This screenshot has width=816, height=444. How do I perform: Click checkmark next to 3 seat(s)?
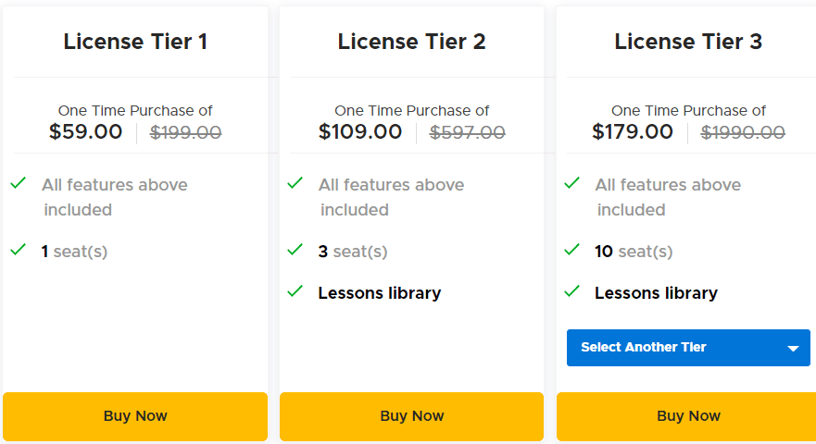[x=295, y=250]
